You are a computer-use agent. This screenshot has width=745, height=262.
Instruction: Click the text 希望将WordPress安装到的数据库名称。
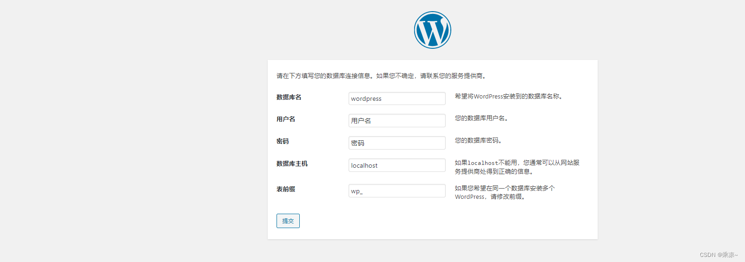point(510,96)
